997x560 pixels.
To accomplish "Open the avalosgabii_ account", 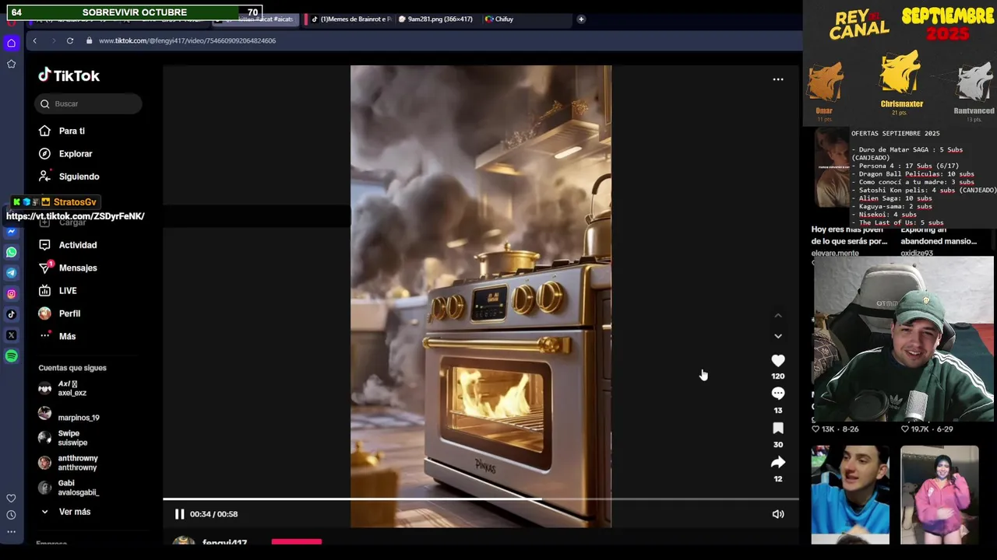I will [x=69, y=488].
